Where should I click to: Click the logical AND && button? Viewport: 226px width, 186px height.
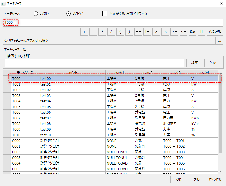click(x=192, y=32)
